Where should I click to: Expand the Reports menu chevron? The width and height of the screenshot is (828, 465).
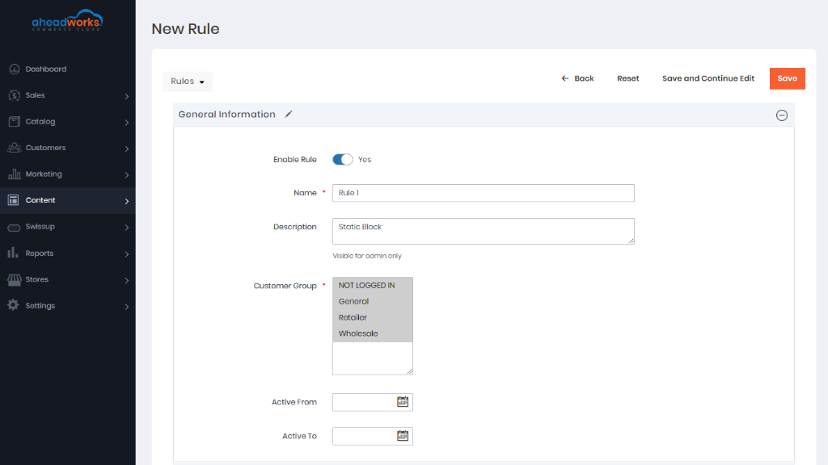click(x=127, y=254)
